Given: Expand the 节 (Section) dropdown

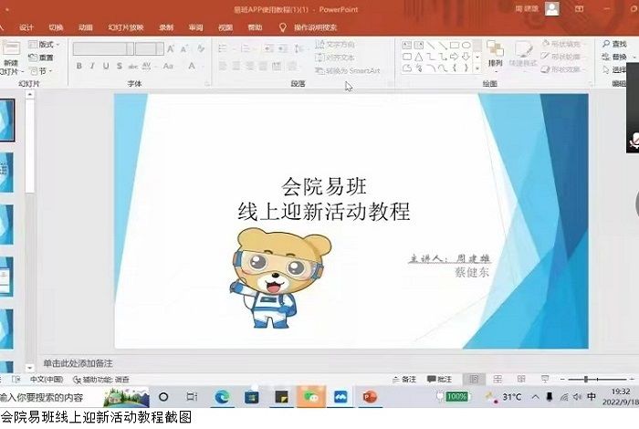Looking at the screenshot, I should 42,70.
